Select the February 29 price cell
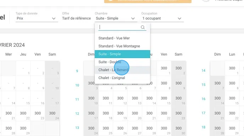The image size is (244, 136). [23, 129]
